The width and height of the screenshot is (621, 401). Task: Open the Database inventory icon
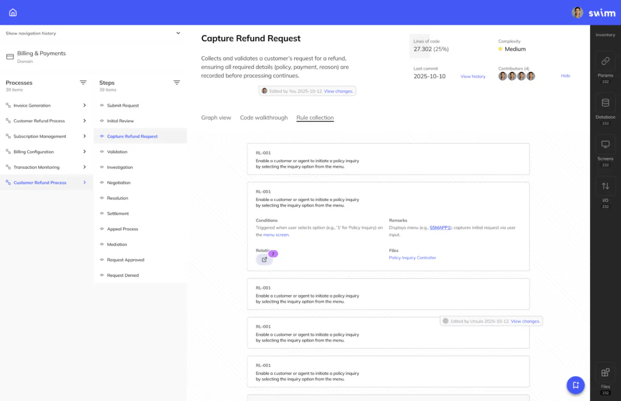(605, 103)
